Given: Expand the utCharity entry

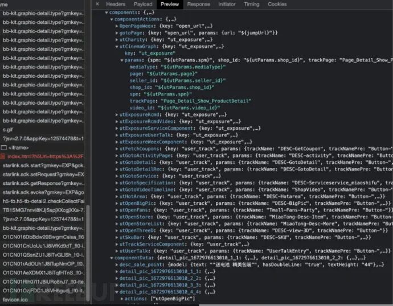Looking at the screenshot, I should 117,40.
